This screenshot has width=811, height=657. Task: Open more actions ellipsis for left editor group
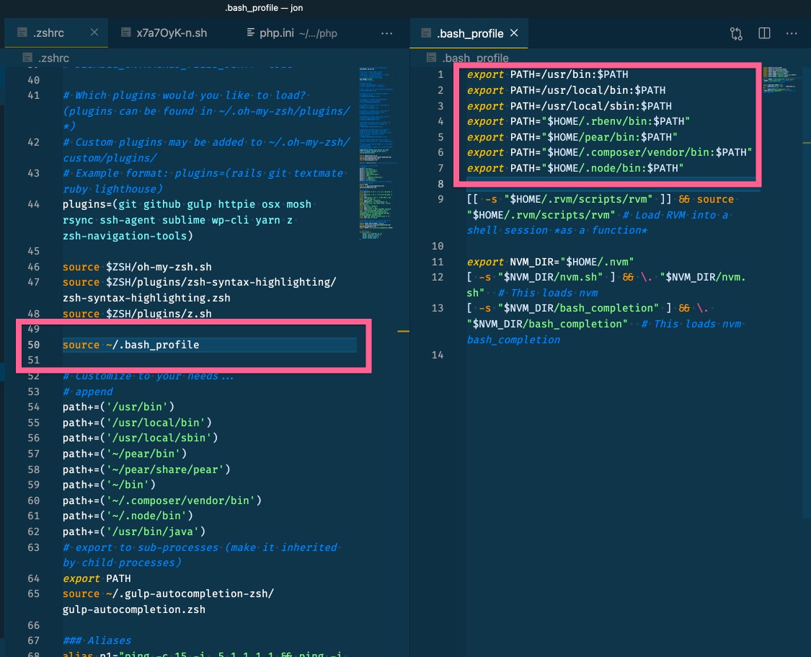386,34
